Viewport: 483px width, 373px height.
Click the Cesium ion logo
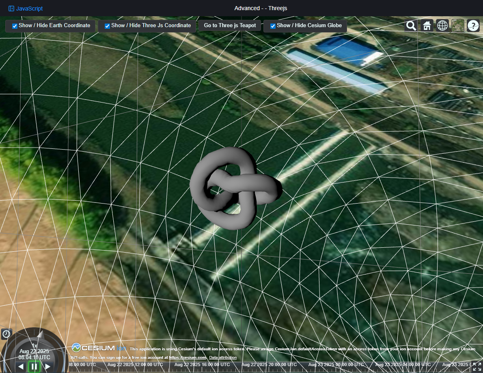tap(99, 348)
